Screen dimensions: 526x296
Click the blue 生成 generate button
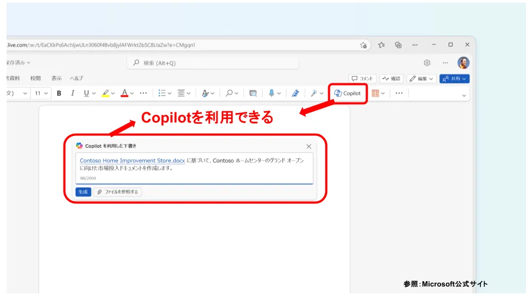(83, 192)
